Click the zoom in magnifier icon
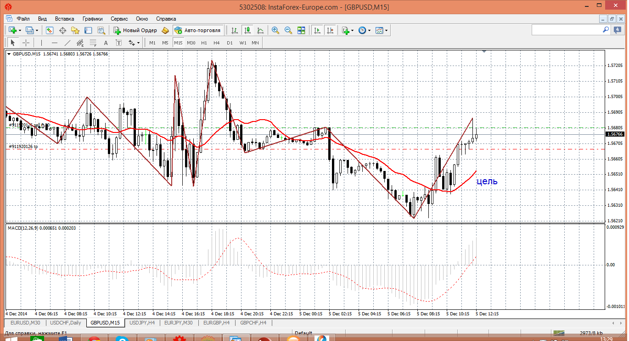Screen dimensions: 629x341 point(275,30)
